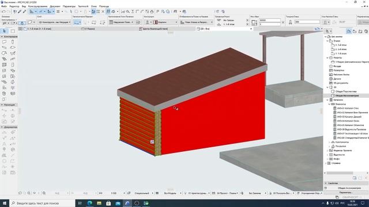Click the zoom magnifier icon in the bottom bar
The image size is (369, 207).
29,193
